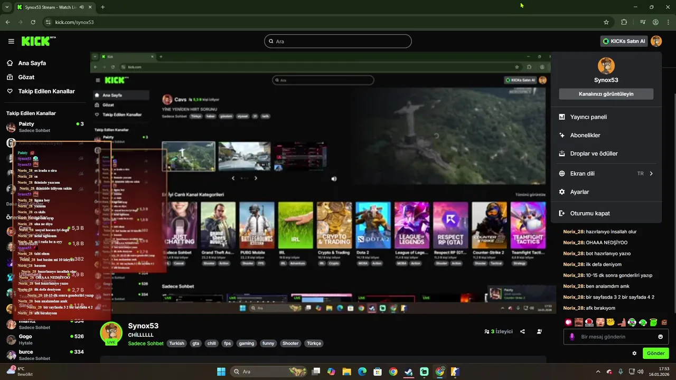Image resolution: width=676 pixels, height=380 pixels.
Task: Open burce channel in sidebar
Action: [x=45, y=355]
